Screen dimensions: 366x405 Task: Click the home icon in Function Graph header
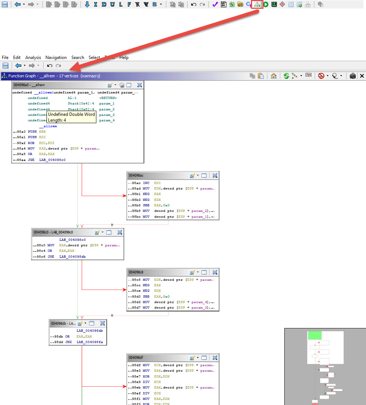pos(274,76)
